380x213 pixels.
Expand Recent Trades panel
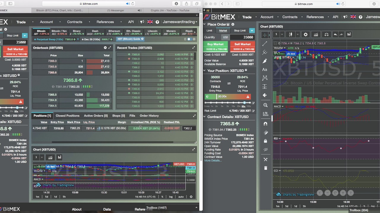tap(194, 48)
